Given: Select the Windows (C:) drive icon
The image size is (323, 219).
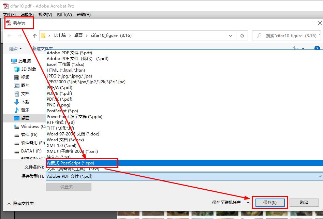Looking at the screenshot, I should [x=17, y=127].
